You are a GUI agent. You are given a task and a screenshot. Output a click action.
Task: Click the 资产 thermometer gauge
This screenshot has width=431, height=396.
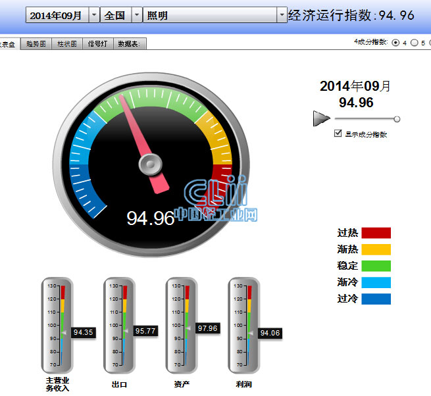pos(181,325)
